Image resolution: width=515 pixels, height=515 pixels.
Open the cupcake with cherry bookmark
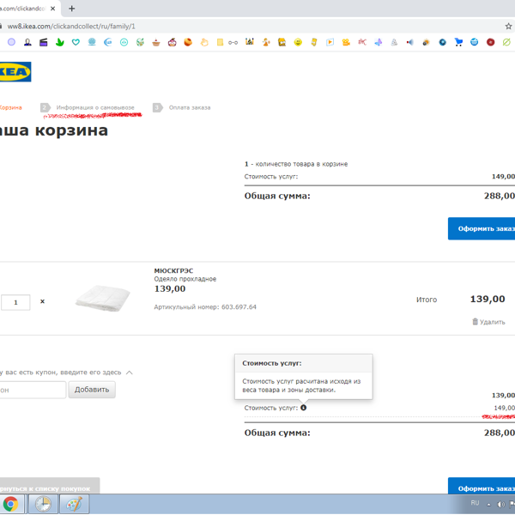pyautogui.click(x=173, y=42)
